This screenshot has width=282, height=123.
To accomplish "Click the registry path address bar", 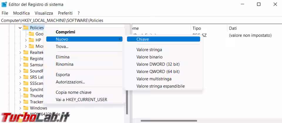I will click(x=141, y=20).
